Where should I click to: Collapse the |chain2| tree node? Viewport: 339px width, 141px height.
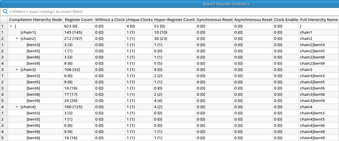[17, 39]
